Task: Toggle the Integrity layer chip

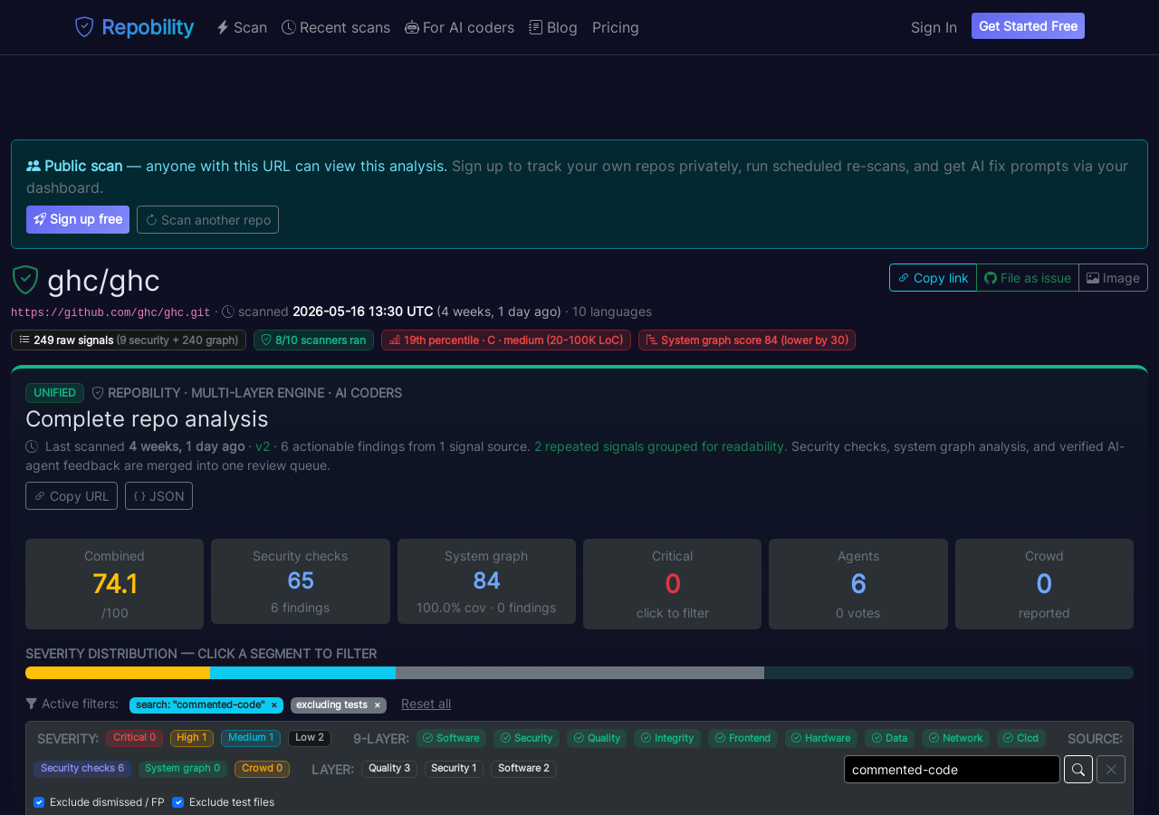Action: click(667, 738)
